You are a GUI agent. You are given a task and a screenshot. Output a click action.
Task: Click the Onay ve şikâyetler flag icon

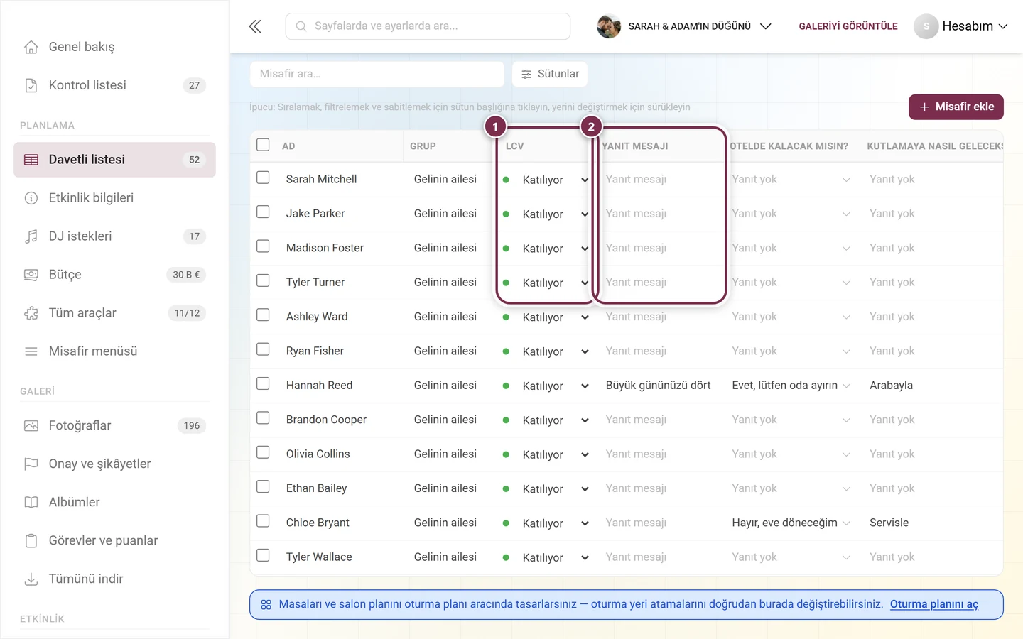31,464
